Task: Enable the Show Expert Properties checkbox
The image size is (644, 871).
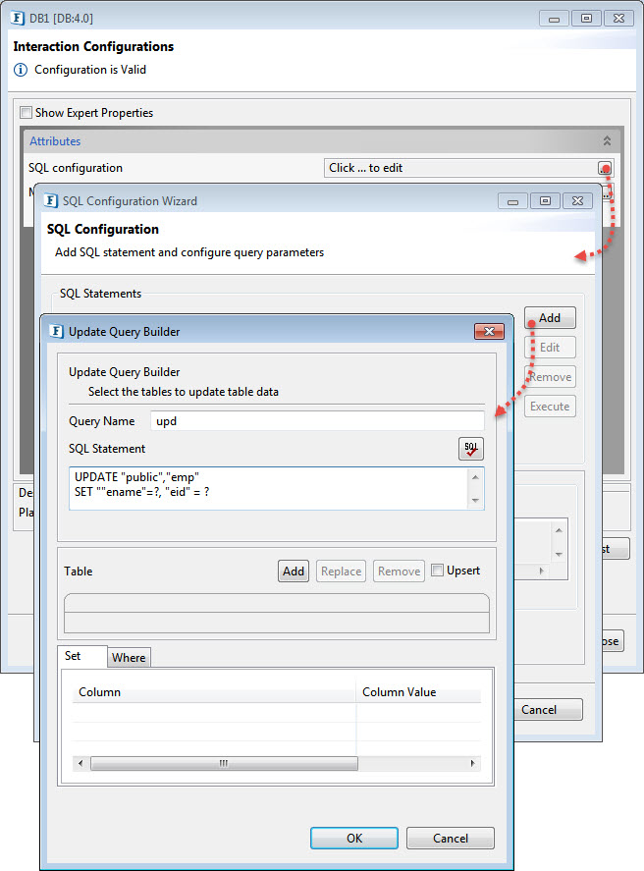Action: click(x=27, y=113)
